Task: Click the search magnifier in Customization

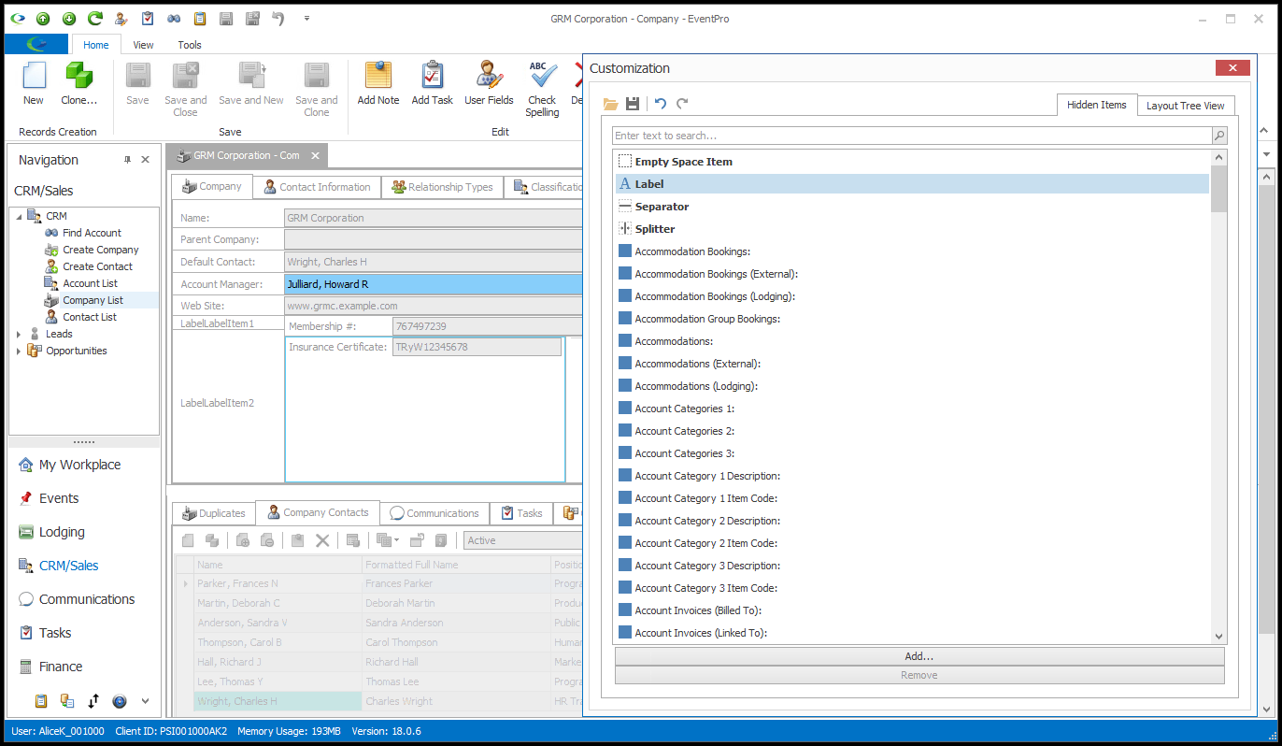Action: [x=1218, y=136]
